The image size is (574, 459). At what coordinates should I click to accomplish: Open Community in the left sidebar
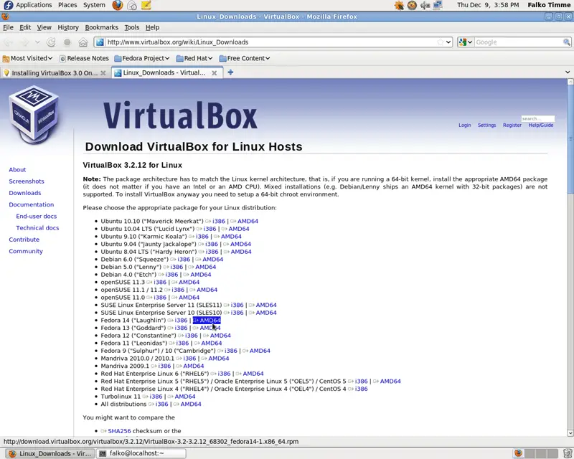[x=26, y=251]
